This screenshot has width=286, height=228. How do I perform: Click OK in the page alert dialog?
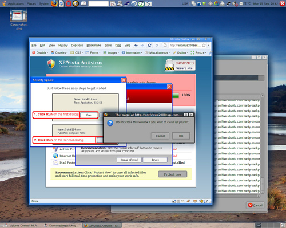[181, 136]
